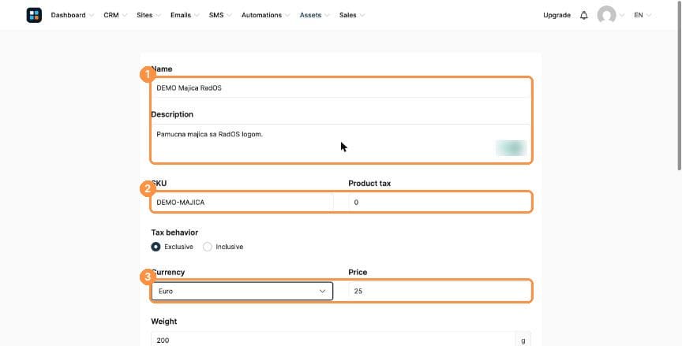Open the user avatar menu
This screenshot has width=682, height=346.
(x=606, y=15)
